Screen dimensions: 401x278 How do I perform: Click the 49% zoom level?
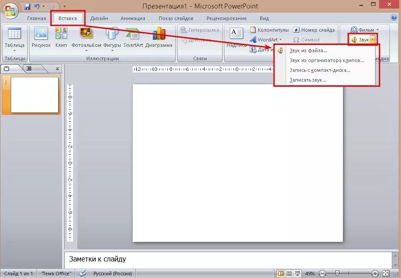pos(310,274)
